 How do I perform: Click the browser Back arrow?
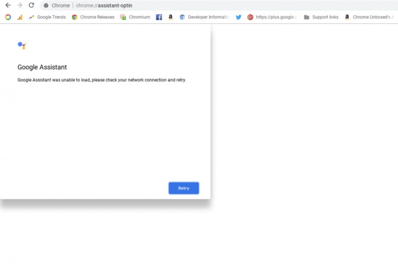(8, 5)
